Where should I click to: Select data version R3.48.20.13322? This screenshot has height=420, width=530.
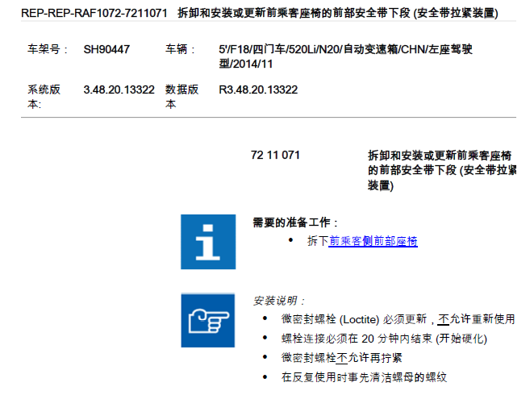point(258,89)
